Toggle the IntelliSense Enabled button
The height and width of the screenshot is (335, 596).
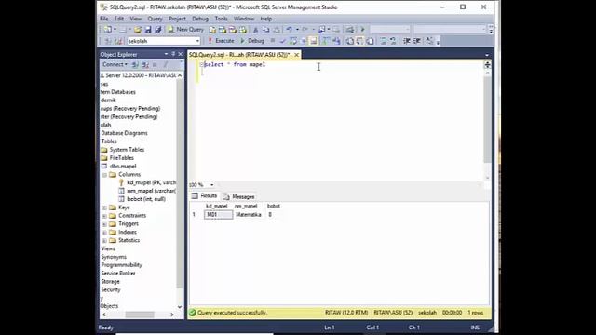pyautogui.click(x=313, y=41)
